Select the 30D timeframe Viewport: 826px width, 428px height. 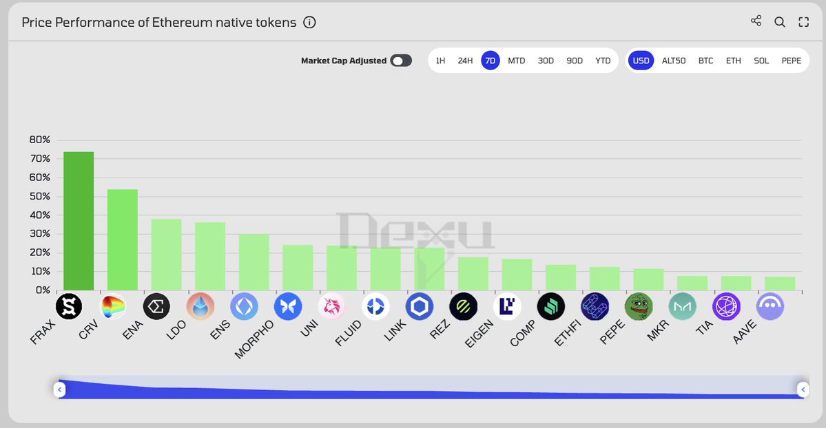(x=546, y=61)
